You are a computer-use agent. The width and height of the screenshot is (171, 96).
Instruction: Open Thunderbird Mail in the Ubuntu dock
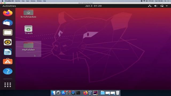coord(8,23)
